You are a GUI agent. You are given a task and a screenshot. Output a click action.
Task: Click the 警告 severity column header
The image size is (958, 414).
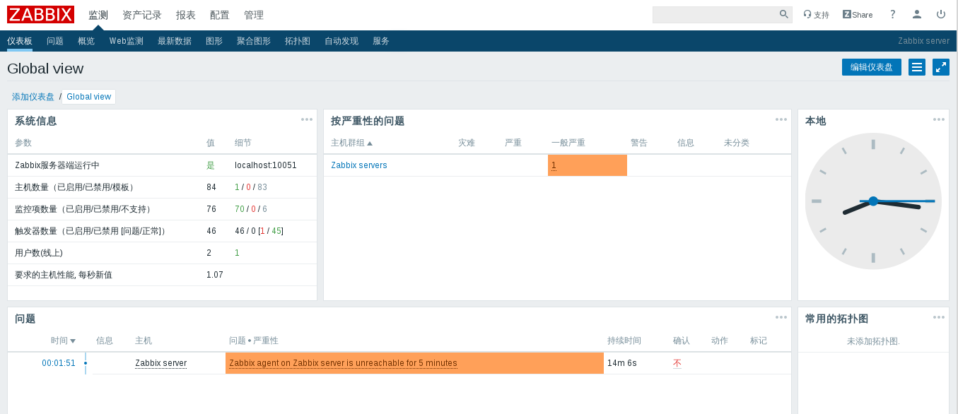coord(639,143)
